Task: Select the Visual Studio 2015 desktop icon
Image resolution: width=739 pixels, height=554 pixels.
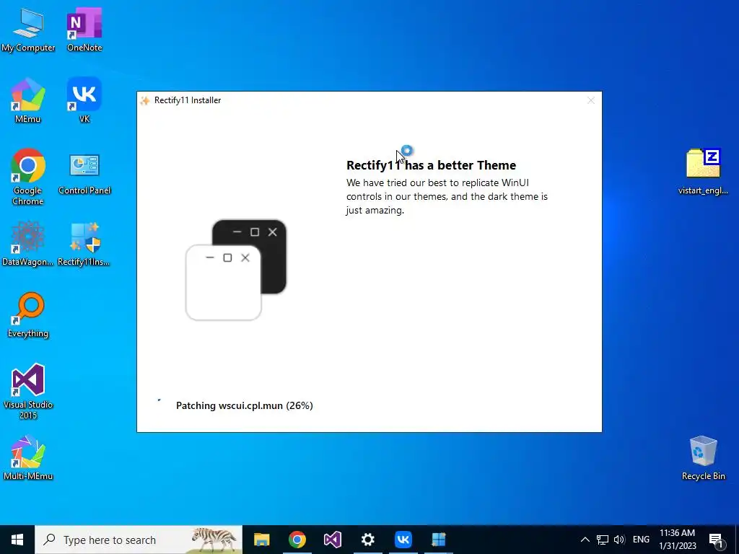Action: coord(28,391)
